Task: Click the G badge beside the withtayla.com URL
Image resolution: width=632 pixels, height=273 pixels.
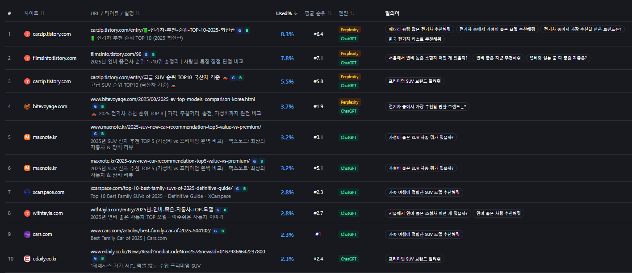Action: click(x=218, y=210)
